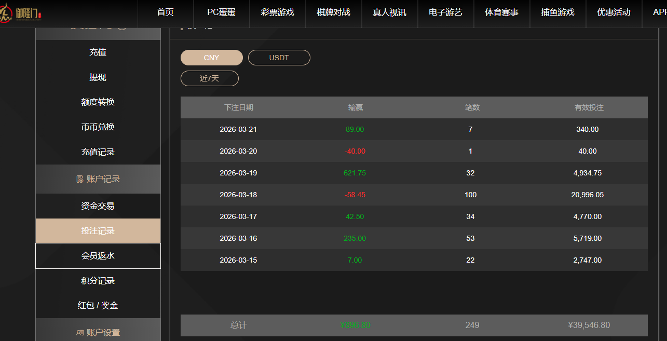
Task: Open 币币兑换 from the sidebar
Action: pyautogui.click(x=98, y=127)
